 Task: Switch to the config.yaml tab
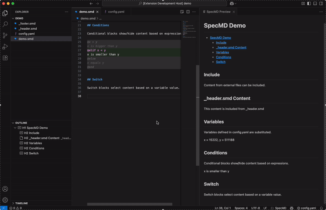pyautogui.click(x=116, y=12)
